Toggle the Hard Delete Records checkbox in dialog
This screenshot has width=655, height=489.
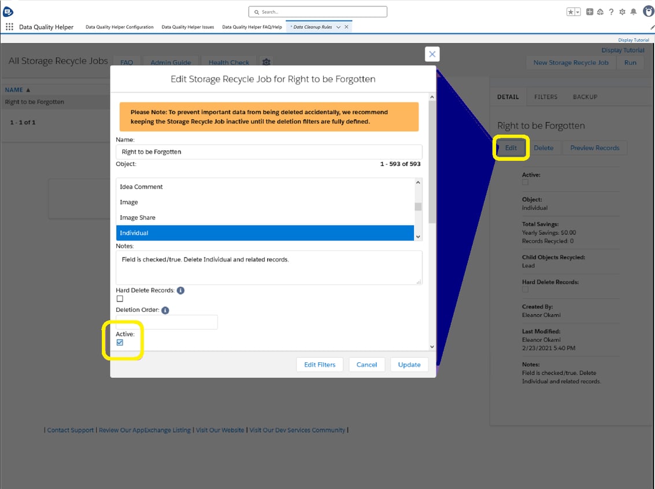coord(120,299)
